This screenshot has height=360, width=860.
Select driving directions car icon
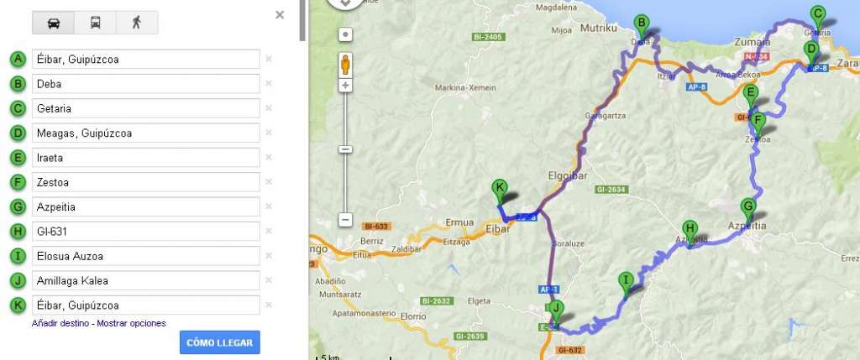pyautogui.click(x=54, y=23)
